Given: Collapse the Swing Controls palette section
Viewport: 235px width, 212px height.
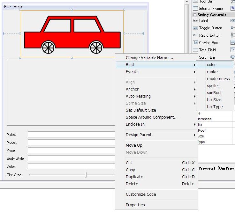Looking at the screenshot, I should 195,15.
